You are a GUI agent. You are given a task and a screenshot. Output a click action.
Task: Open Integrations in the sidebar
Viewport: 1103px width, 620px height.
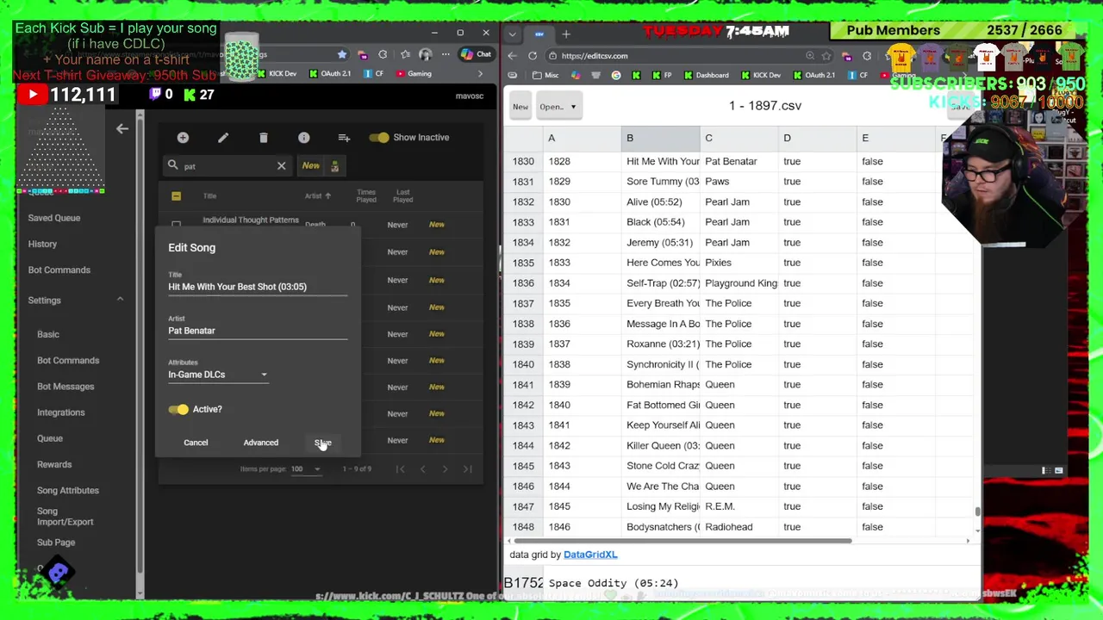click(x=60, y=412)
